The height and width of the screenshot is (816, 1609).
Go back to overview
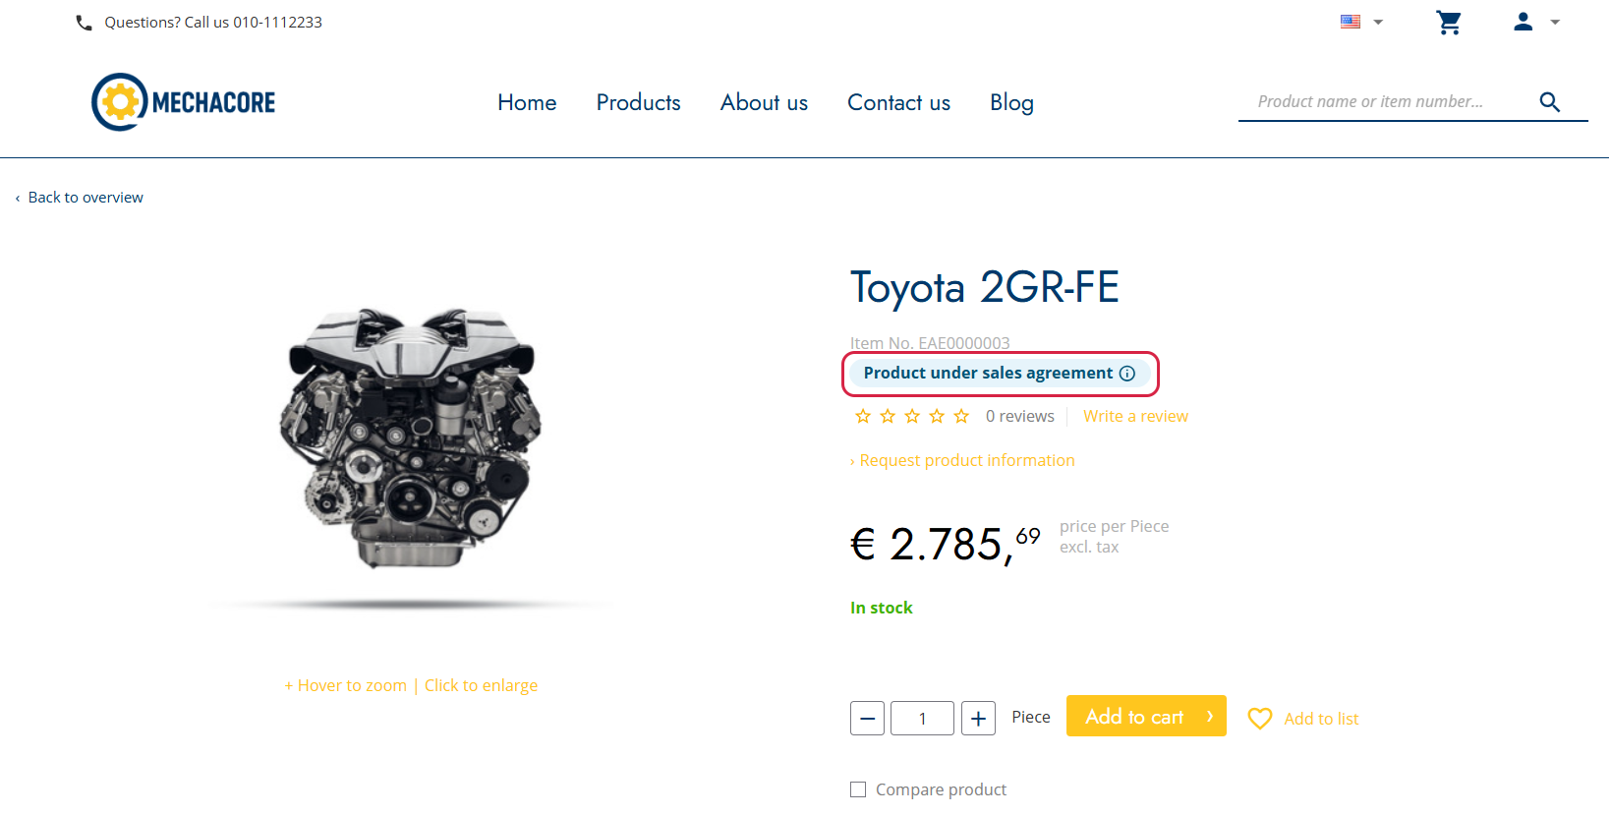pos(79,198)
